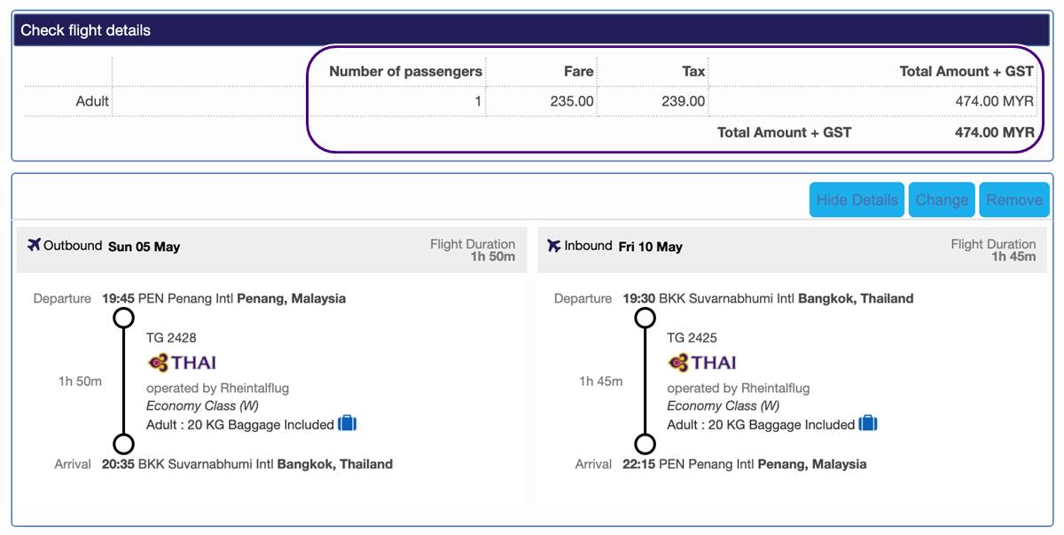
Task: Click the outbound THAI airline logo
Action: pyautogui.click(x=182, y=363)
